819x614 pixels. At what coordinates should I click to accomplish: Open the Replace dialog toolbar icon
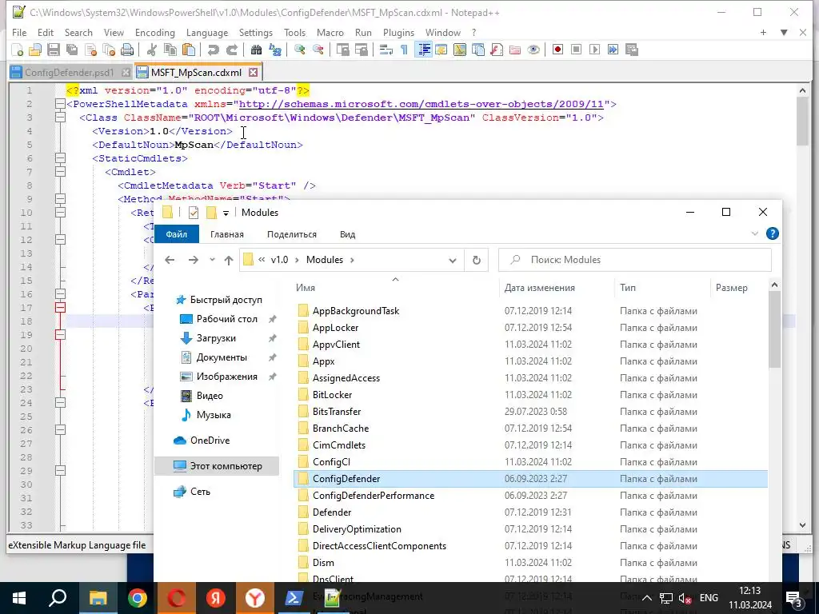coord(275,50)
